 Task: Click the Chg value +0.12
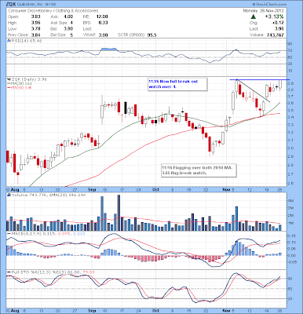(278, 23)
